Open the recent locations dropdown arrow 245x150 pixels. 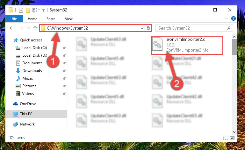click(x=28, y=28)
